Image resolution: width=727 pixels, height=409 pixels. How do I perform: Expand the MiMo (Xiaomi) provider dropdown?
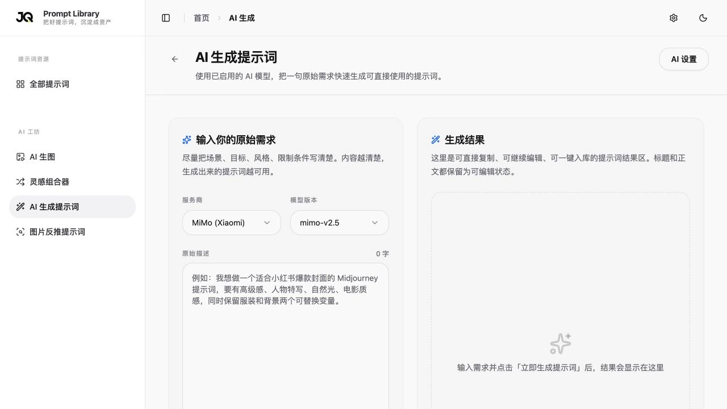coord(232,223)
